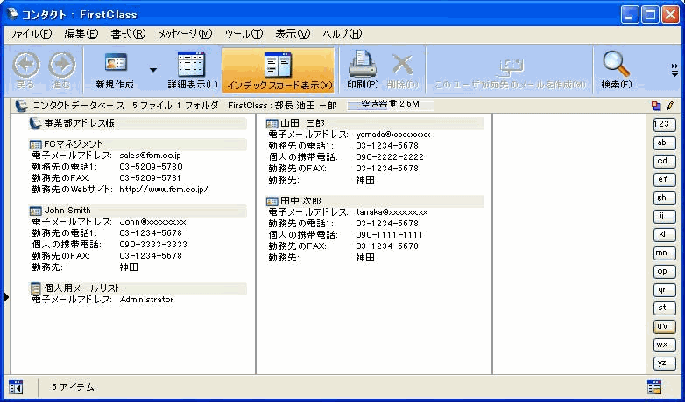
Task: Click the 空き容量 storage capacity bar
Action: [384, 105]
